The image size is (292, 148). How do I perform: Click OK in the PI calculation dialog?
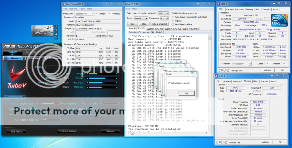pos(187,93)
